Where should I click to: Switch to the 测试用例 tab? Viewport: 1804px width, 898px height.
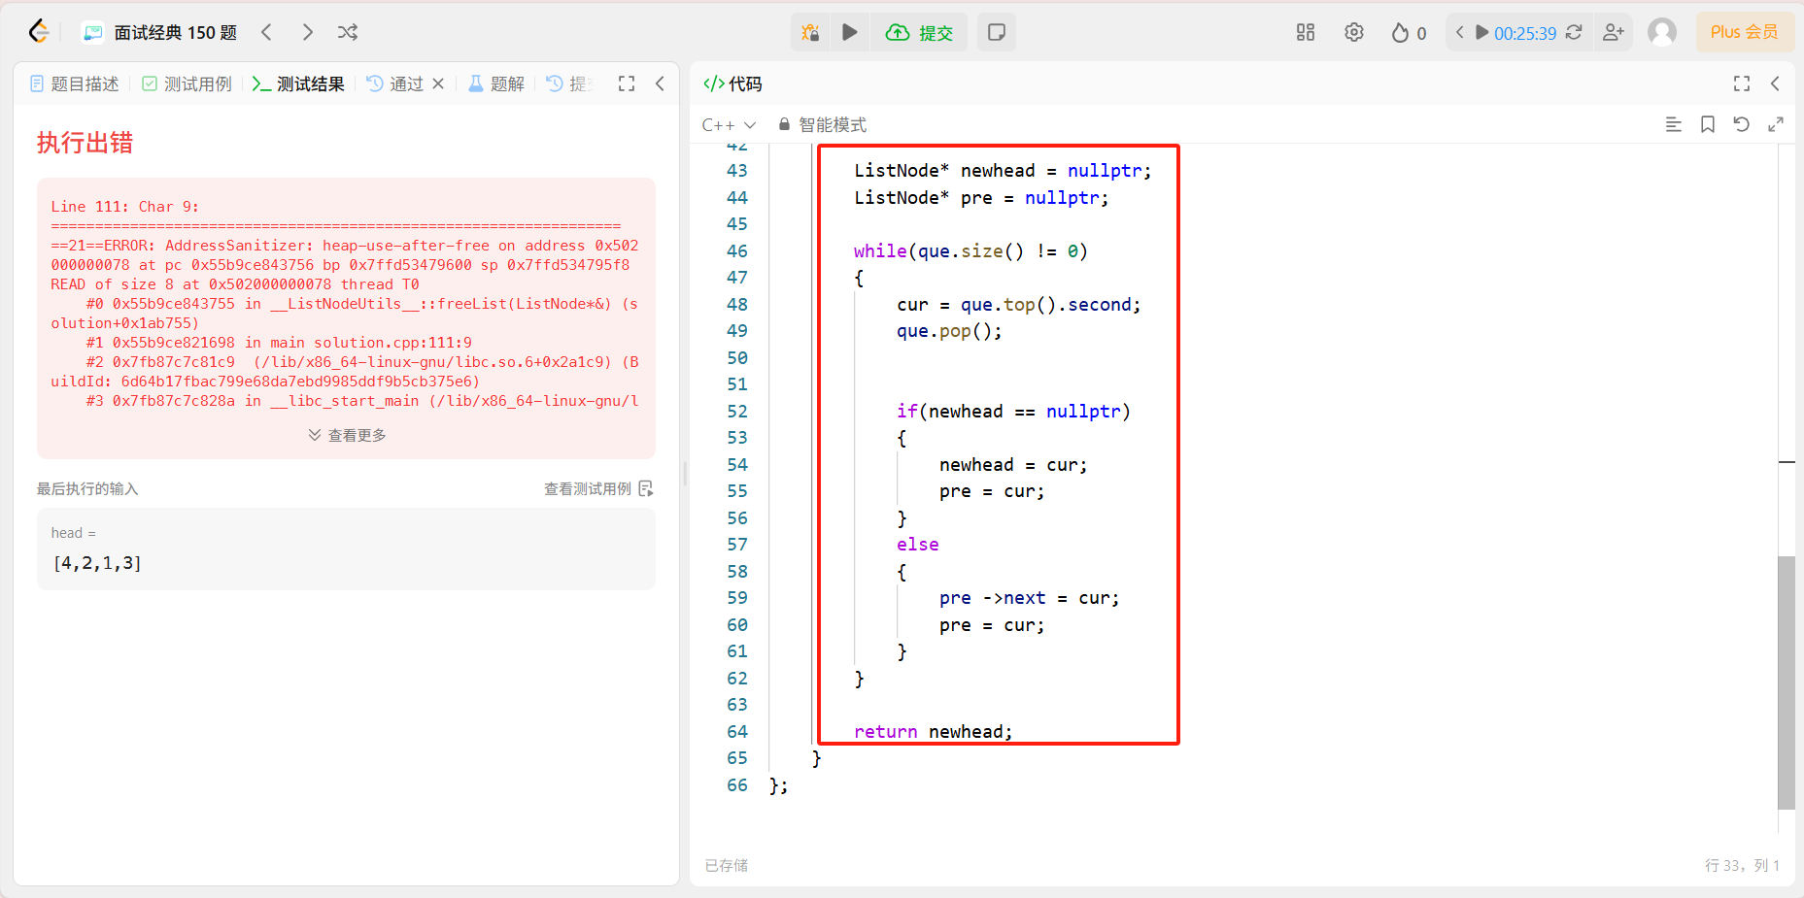pos(187,83)
